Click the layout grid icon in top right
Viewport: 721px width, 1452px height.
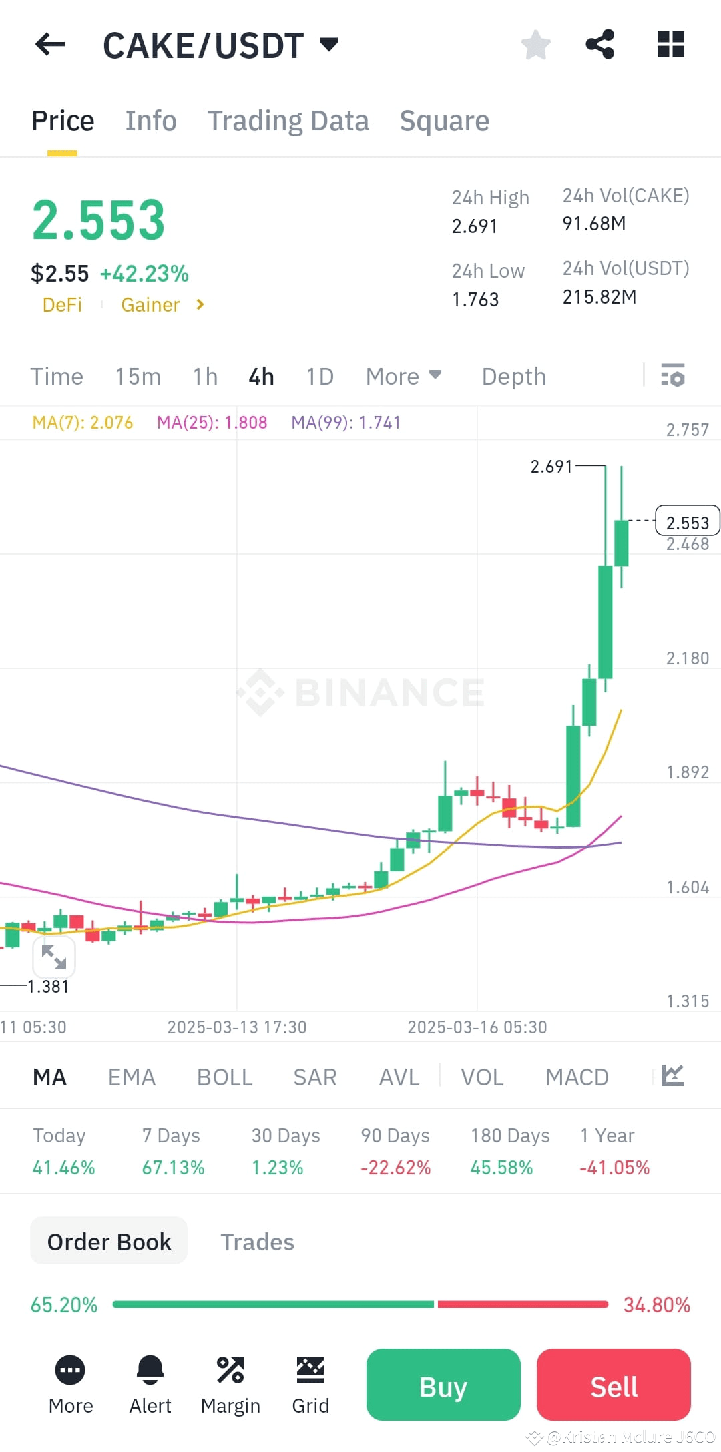click(x=670, y=44)
